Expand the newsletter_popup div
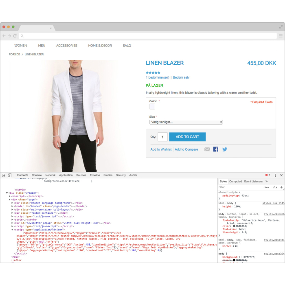This screenshot has width=285, height=285. click(12, 223)
